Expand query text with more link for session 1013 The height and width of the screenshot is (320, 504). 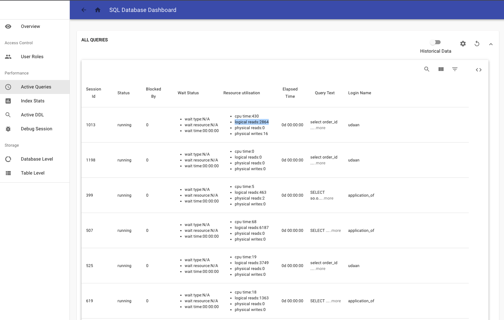pos(321,128)
